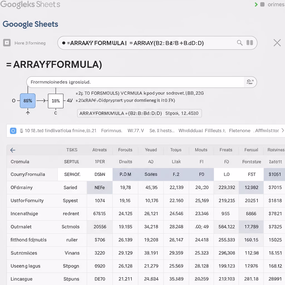The height and width of the screenshot is (285, 285).
Task: Select the fitthond fcļmuŧls row label
Action: (29, 240)
